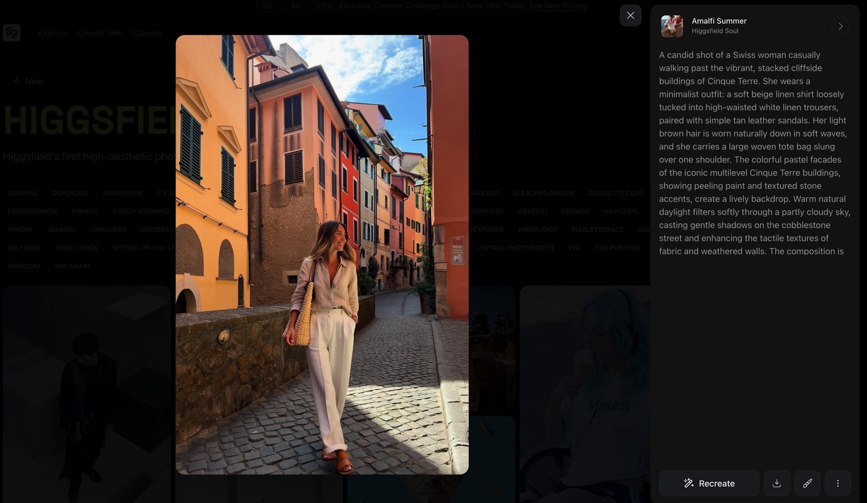
Task: Click the New button with the sparkle icon
Action: (27, 81)
